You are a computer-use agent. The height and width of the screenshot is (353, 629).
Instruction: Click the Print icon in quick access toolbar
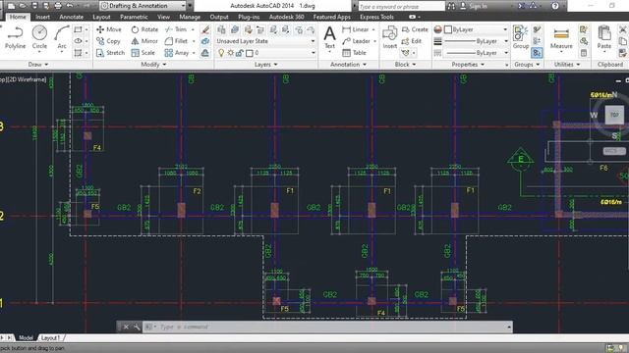click(x=58, y=6)
